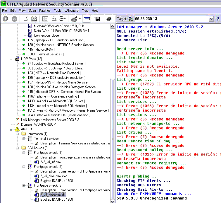
Task: Click the Frontpage check (3) alert icon
Action: (30, 185)
